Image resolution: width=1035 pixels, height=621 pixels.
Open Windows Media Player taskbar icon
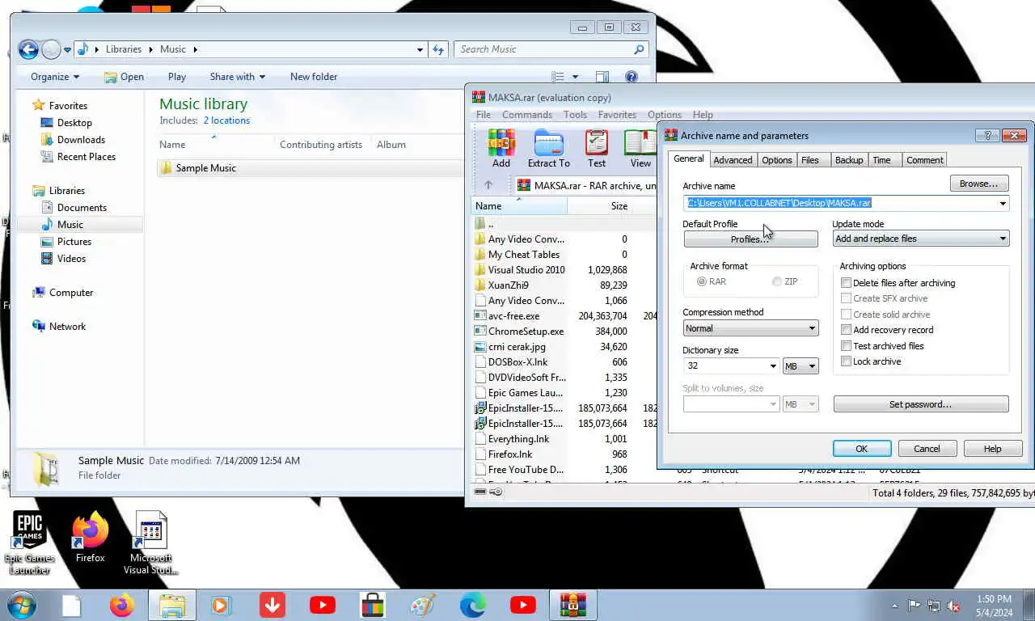point(222,605)
